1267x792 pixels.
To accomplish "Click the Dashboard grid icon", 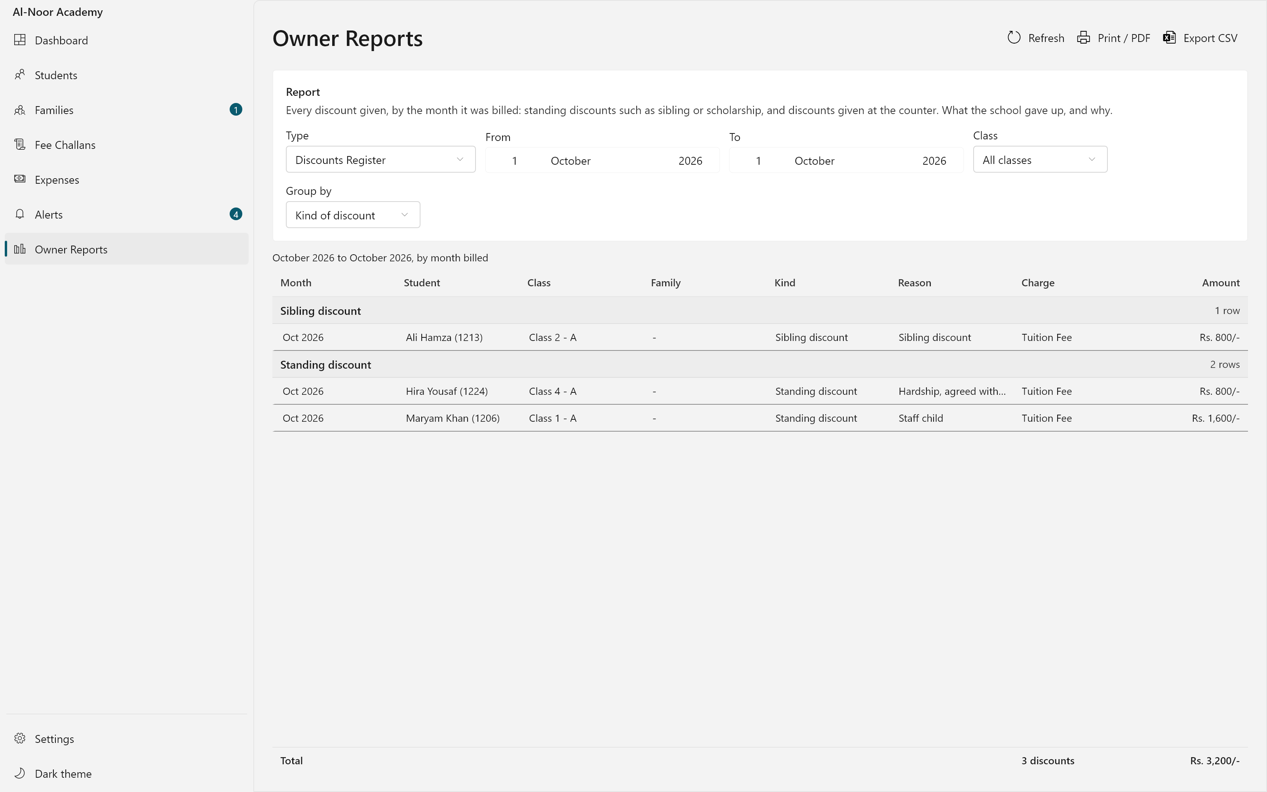I will (x=20, y=40).
